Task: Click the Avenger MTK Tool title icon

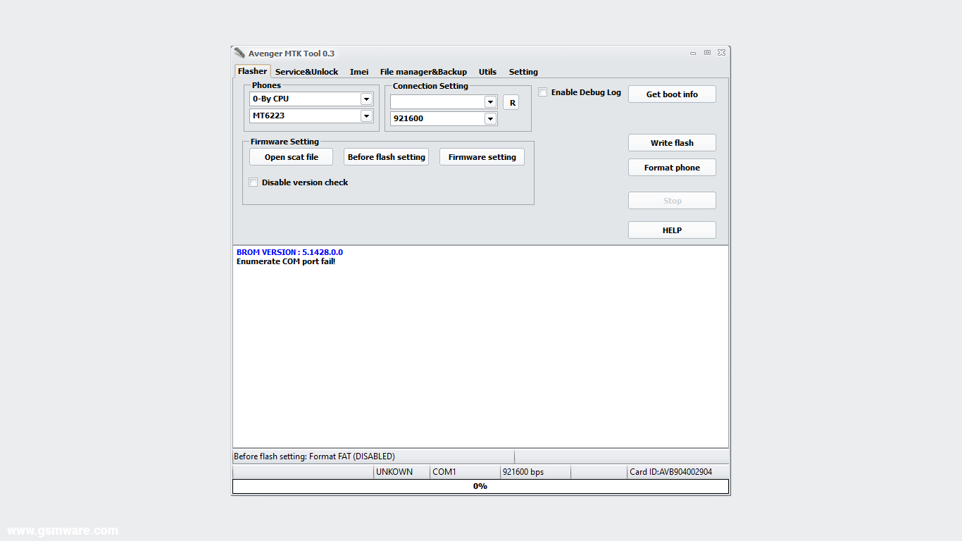Action: tap(239, 54)
